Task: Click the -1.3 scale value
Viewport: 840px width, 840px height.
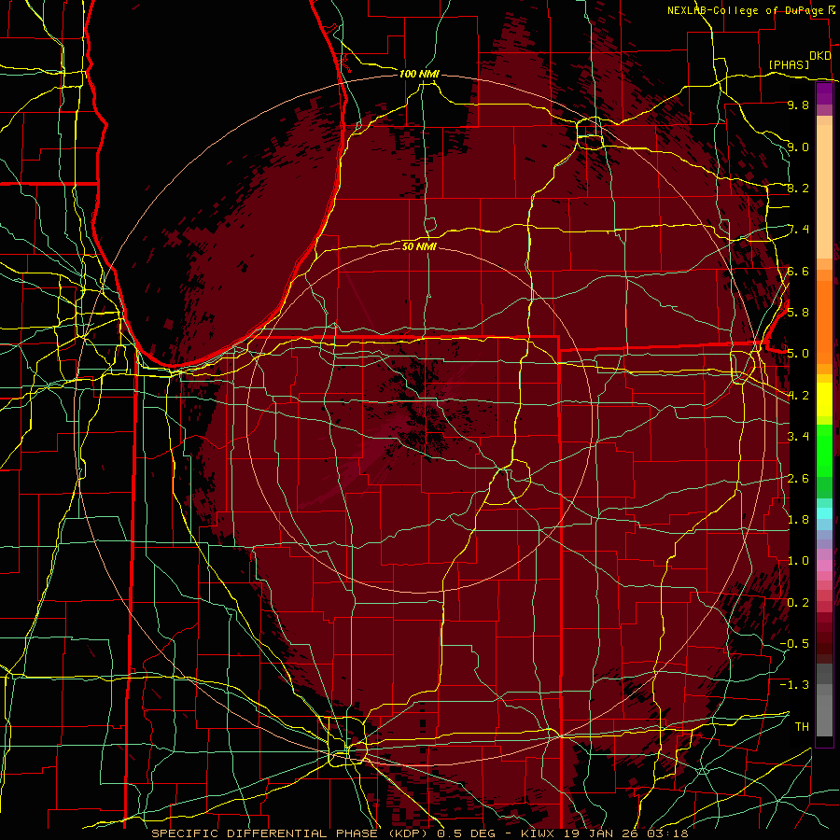Action: pyautogui.click(x=794, y=685)
